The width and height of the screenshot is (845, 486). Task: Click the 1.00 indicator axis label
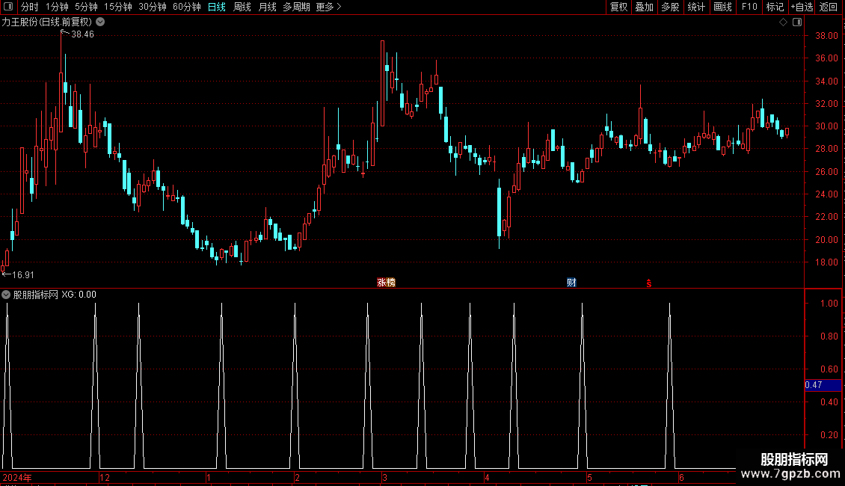(x=829, y=304)
